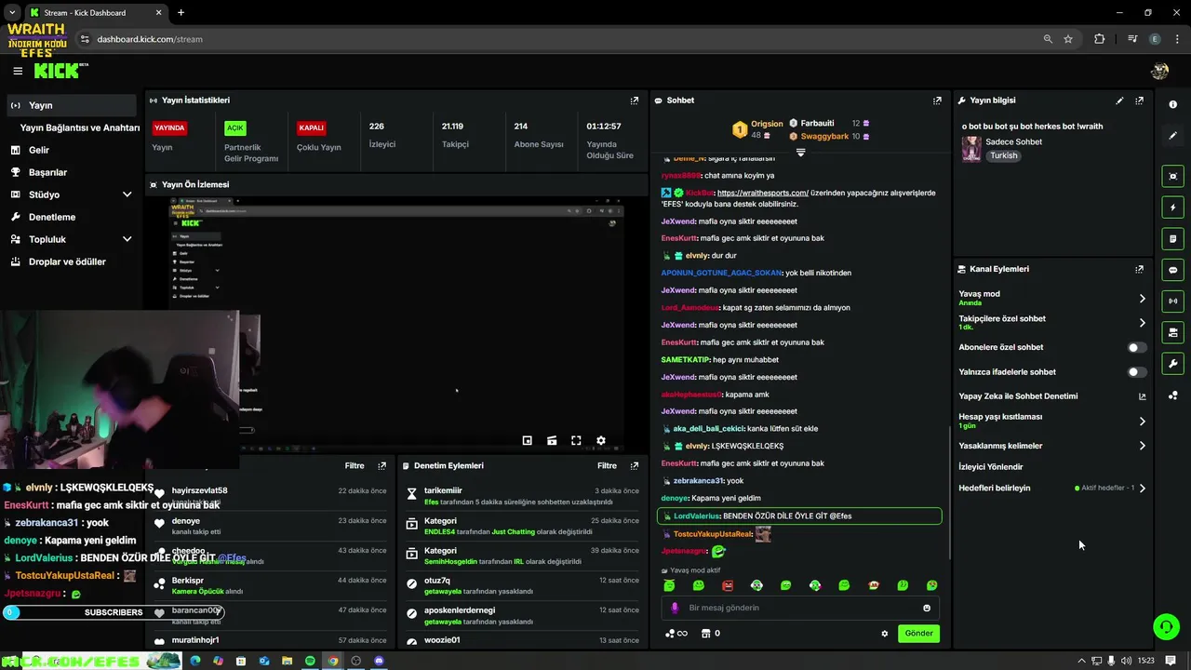
Task: Click Filtre in the activity feed panel
Action: coord(355,466)
